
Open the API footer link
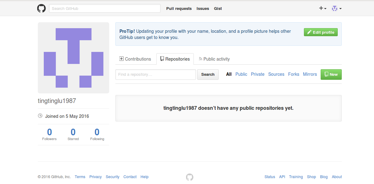[282, 177]
